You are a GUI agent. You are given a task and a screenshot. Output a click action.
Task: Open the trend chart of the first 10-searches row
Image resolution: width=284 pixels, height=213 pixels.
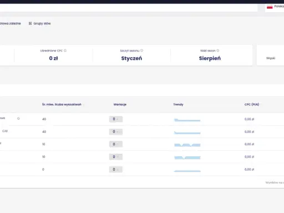187,145
